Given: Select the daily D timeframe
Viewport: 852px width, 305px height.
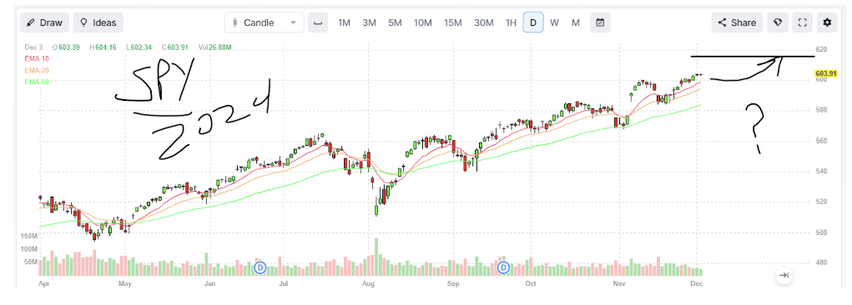Looking at the screenshot, I should [533, 22].
